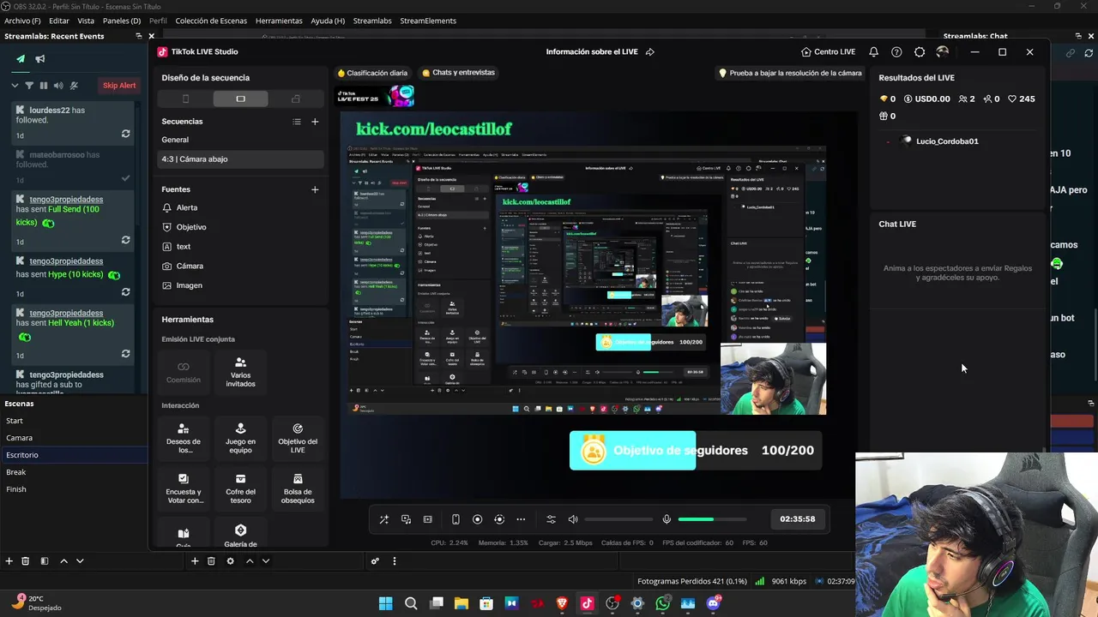Open the Recent Events filter funnel
This screenshot has height=617, width=1098.
click(x=29, y=86)
